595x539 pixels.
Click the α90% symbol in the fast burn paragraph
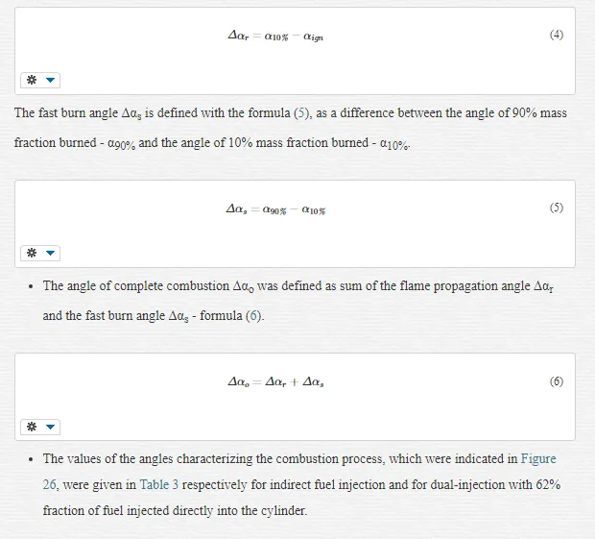tap(122, 143)
